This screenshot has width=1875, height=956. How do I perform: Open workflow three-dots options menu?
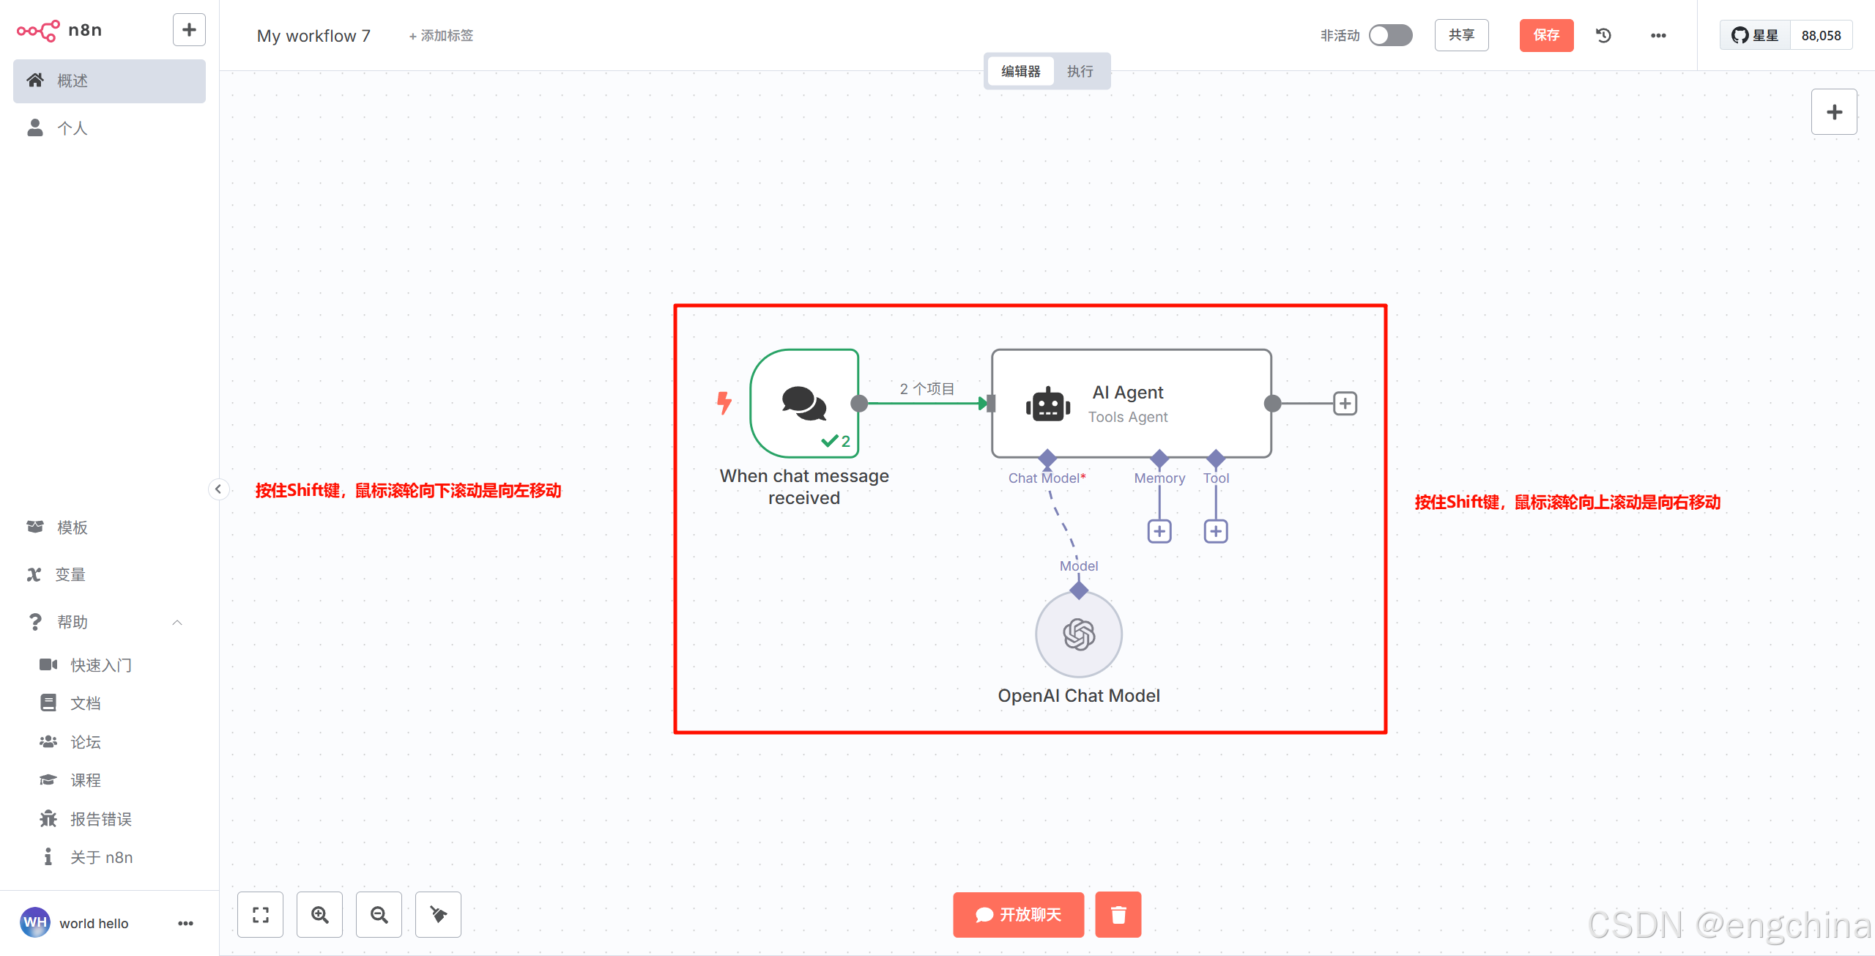click(x=1658, y=35)
